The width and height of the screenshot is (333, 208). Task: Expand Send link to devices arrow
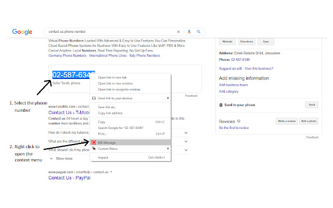coord(168,98)
